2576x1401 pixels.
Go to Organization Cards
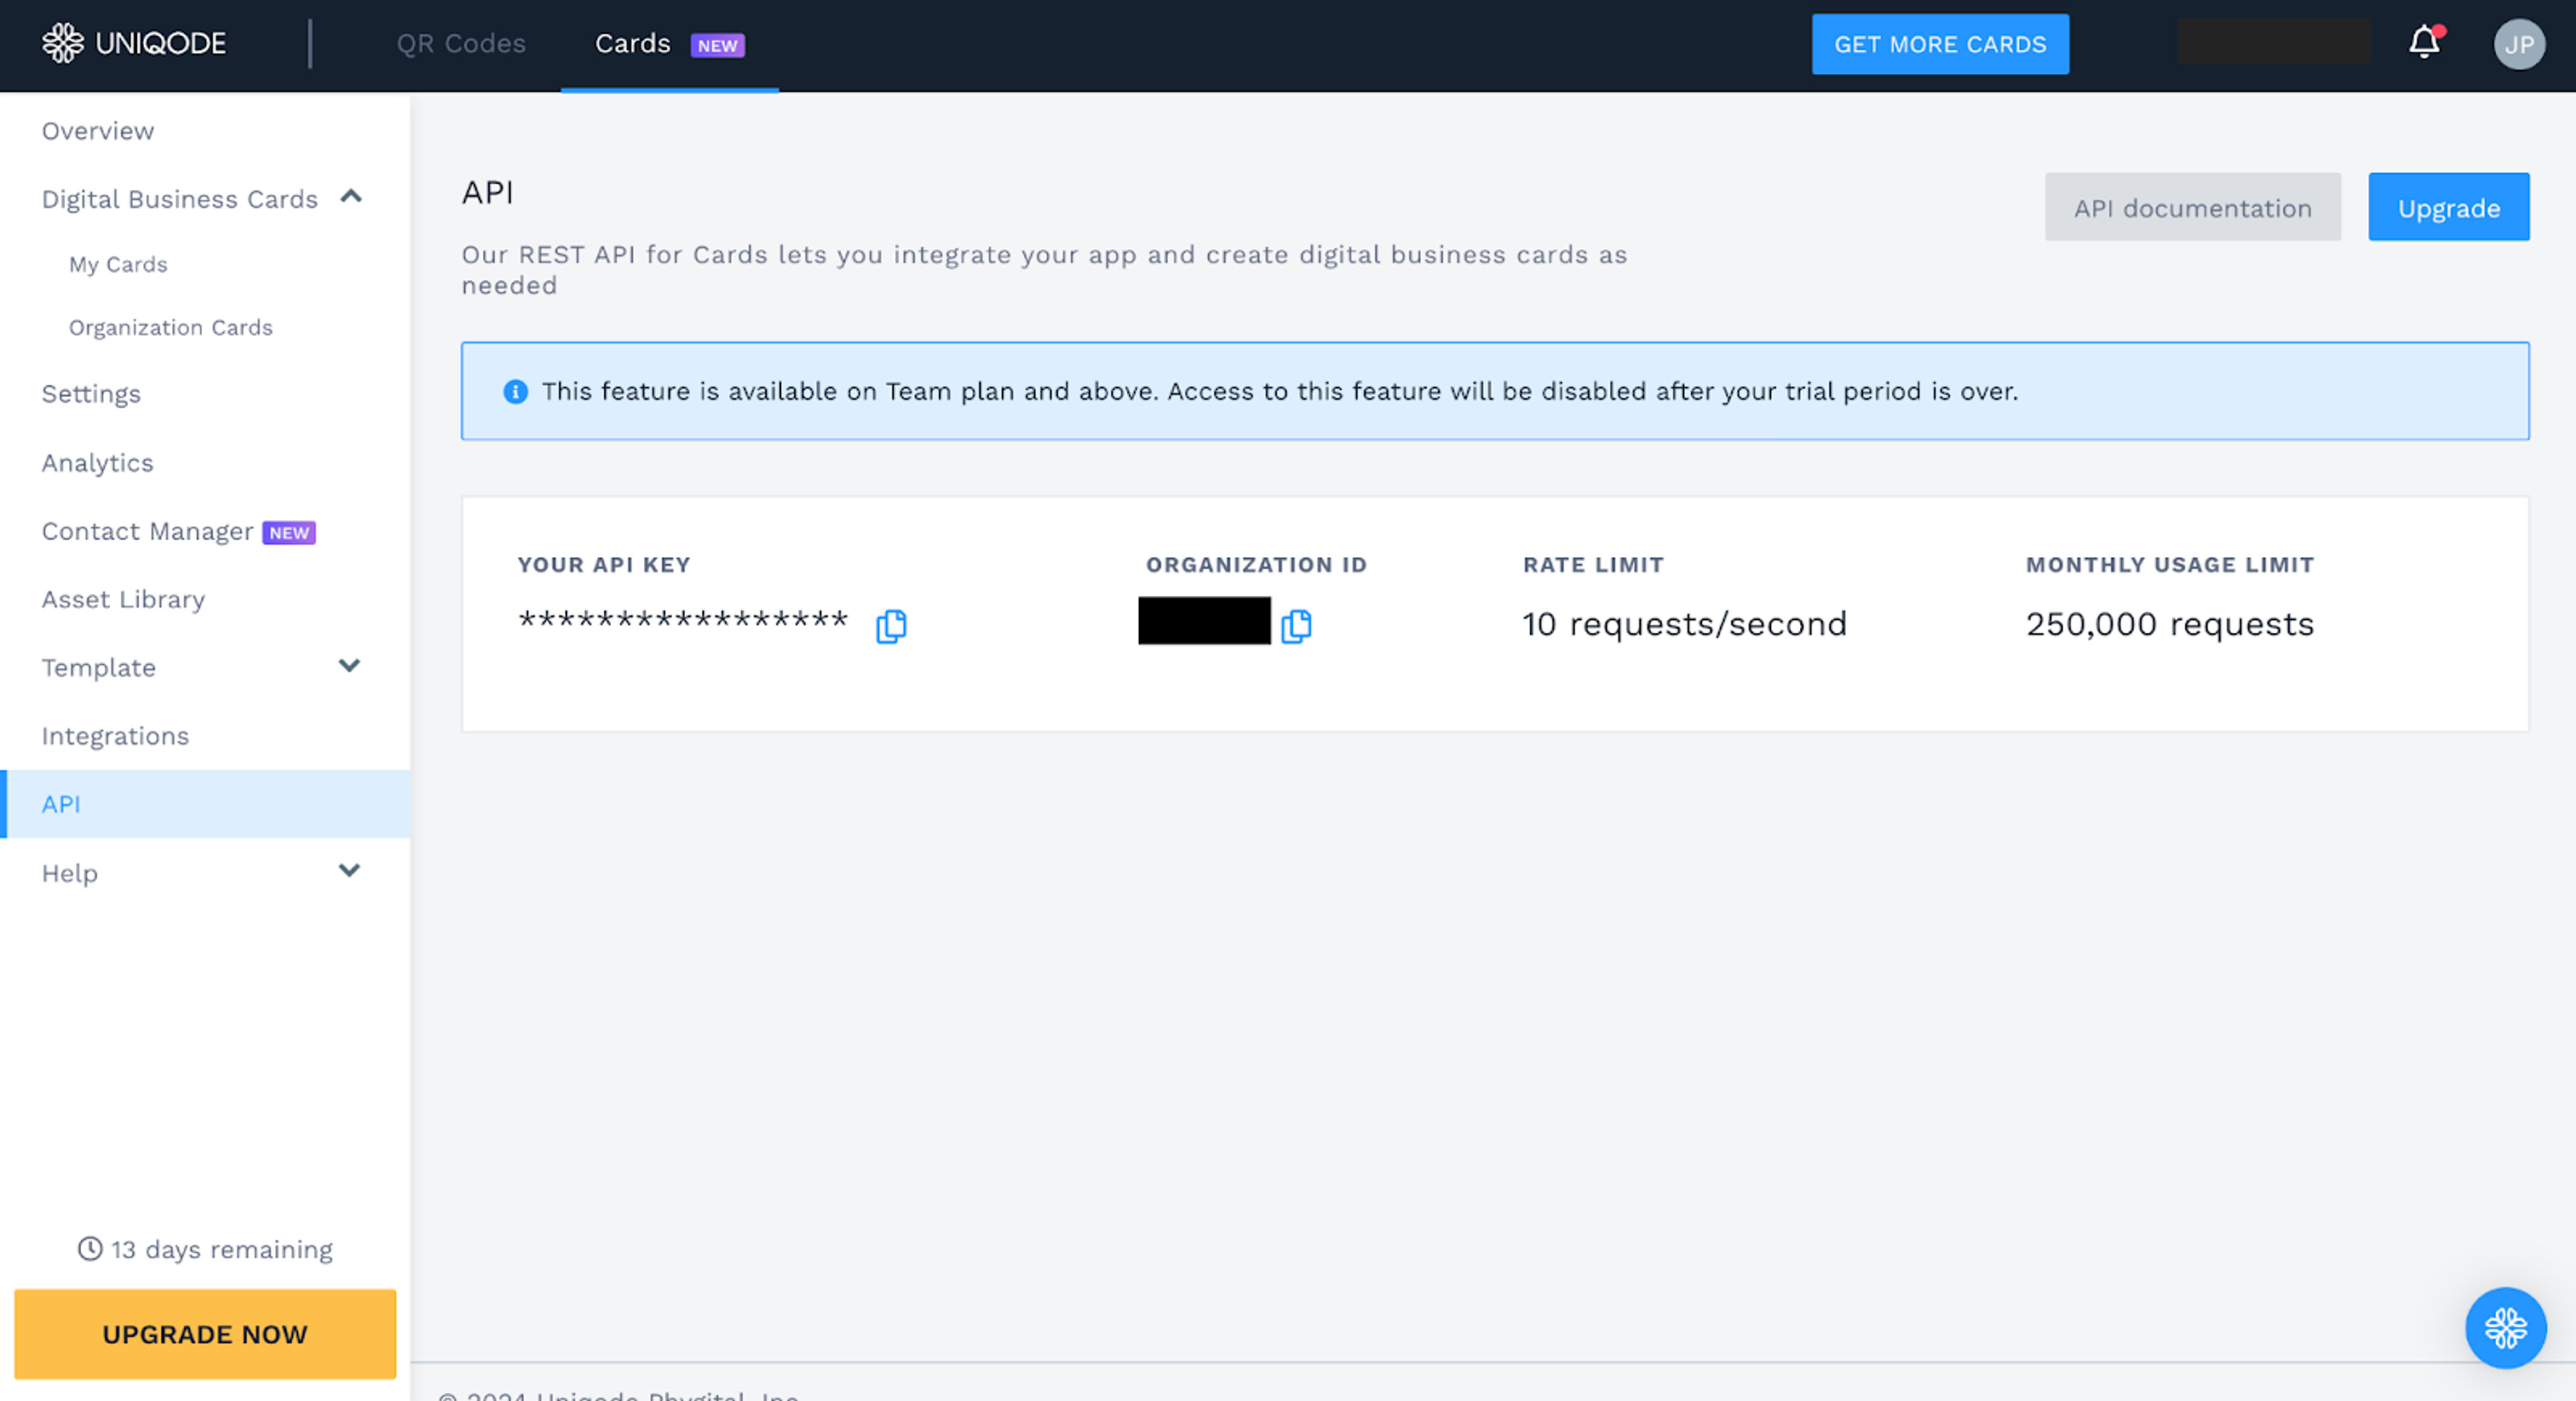[170, 327]
